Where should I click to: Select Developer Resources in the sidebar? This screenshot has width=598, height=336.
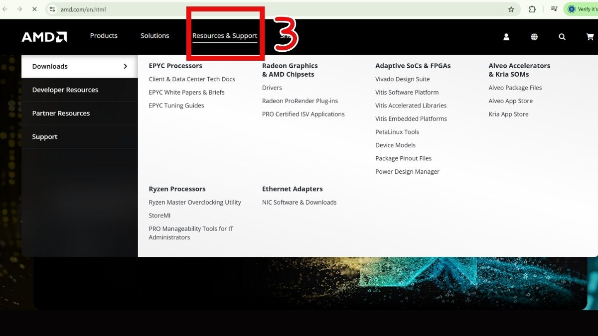click(x=80, y=90)
